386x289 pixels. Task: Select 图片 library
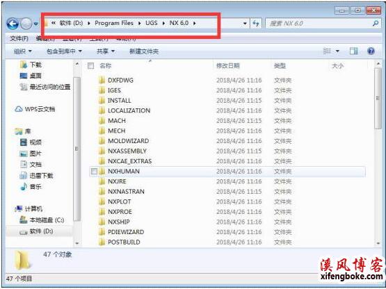coord(31,154)
